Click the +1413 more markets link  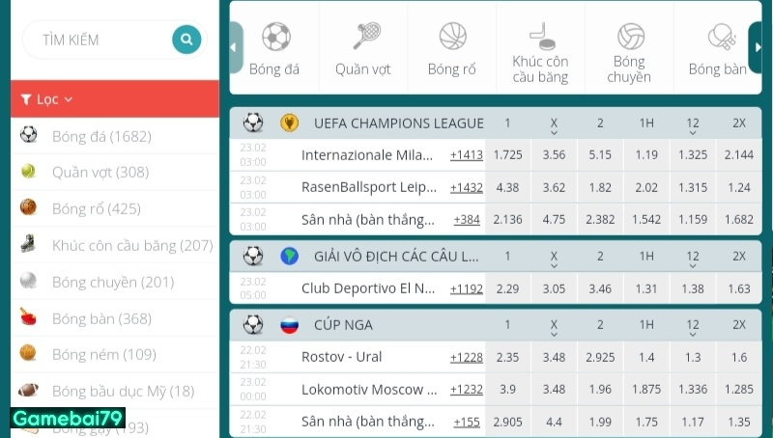point(467,154)
